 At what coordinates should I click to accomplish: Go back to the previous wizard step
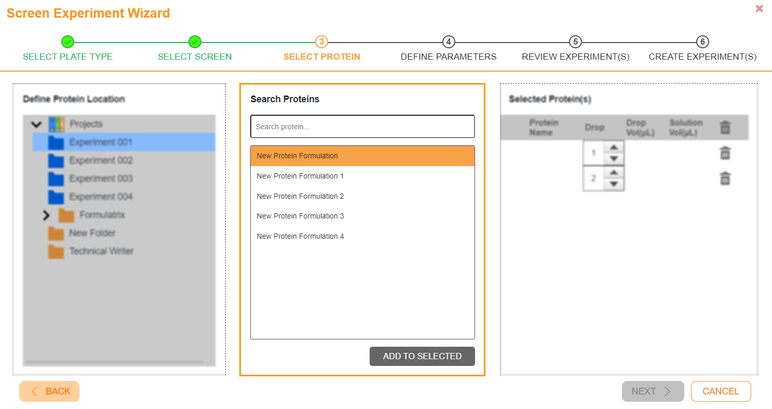tap(49, 391)
